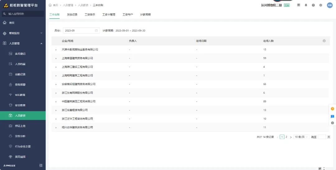Click the blue feedback floating button
This screenshot has height=170, width=336.
(x=332, y=117)
